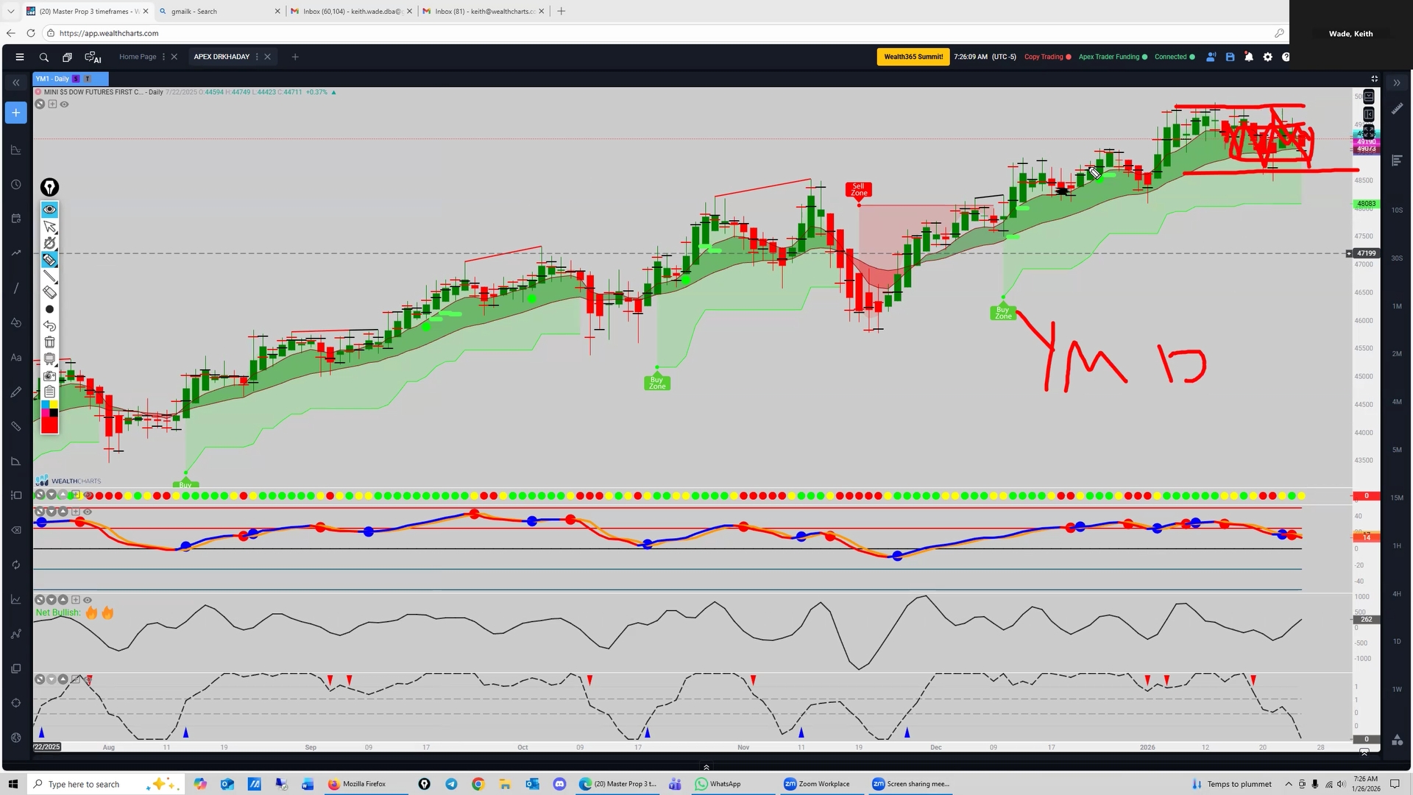Toggle drawings visibility eye in palette

pyautogui.click(x=49, y=209)
